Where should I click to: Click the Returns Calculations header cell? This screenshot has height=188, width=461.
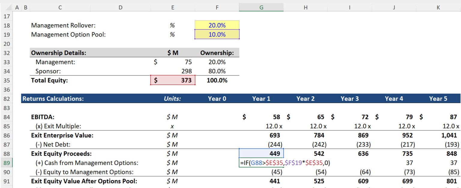click(x=60, y=98)
